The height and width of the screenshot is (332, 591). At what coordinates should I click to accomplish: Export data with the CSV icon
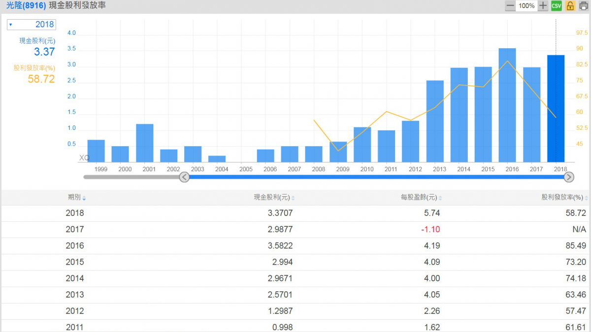click(x=557, y=6)
